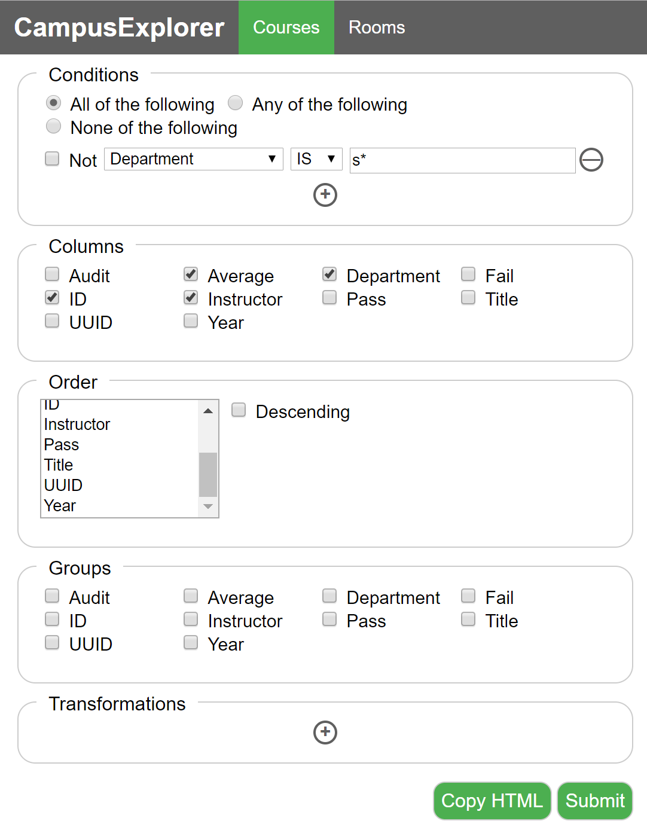Uncheck the Average column checkbox
The width and height of the screenshot is (647, 824).
pyautogui.click(x=191, y=274)
